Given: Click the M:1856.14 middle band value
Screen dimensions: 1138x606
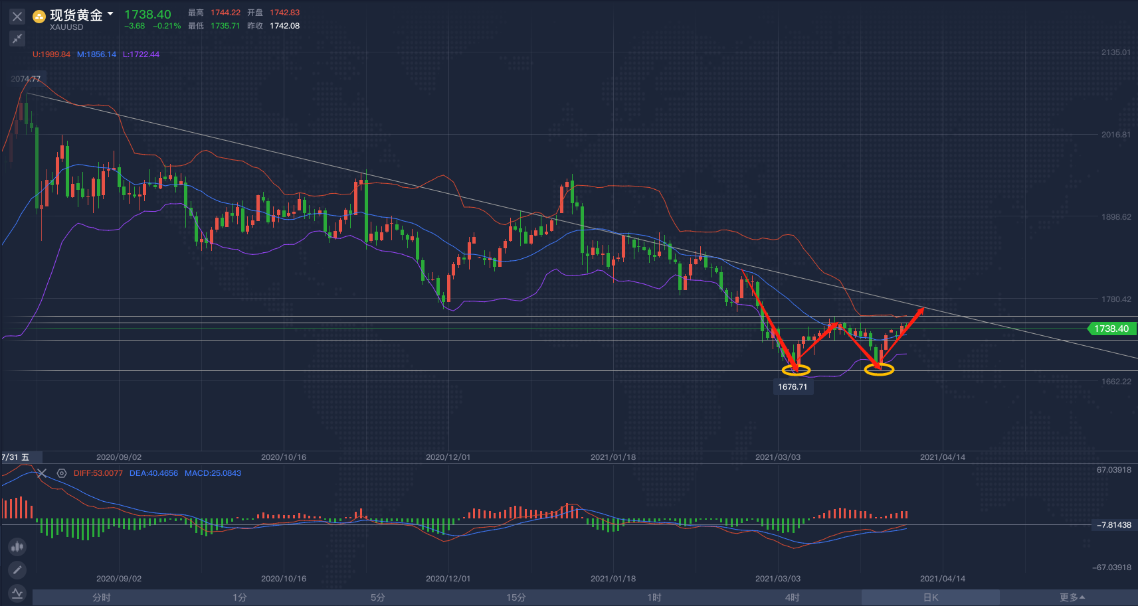Looking at the screenshot, I should point(96,54).
